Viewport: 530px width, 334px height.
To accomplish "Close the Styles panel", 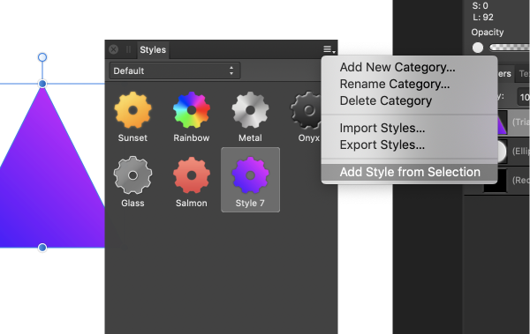I will (x=114, y=49).
